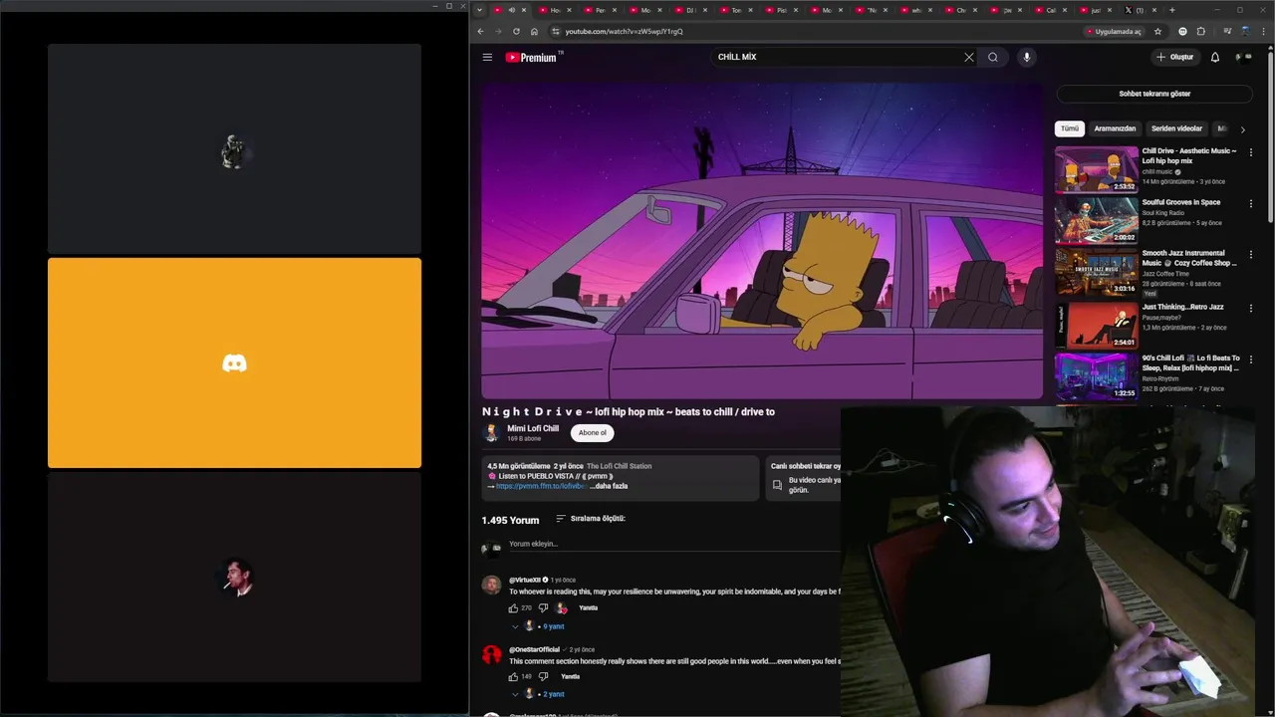The image size is (1275, 717).
Task: Open the Smooth Jazz Instrumental thumbnail
Action: tap(1097, 273)
